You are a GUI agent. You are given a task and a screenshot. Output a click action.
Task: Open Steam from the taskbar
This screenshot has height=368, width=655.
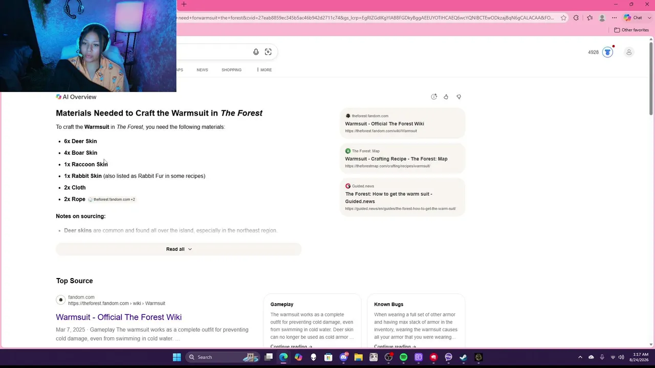pos(463,357)
